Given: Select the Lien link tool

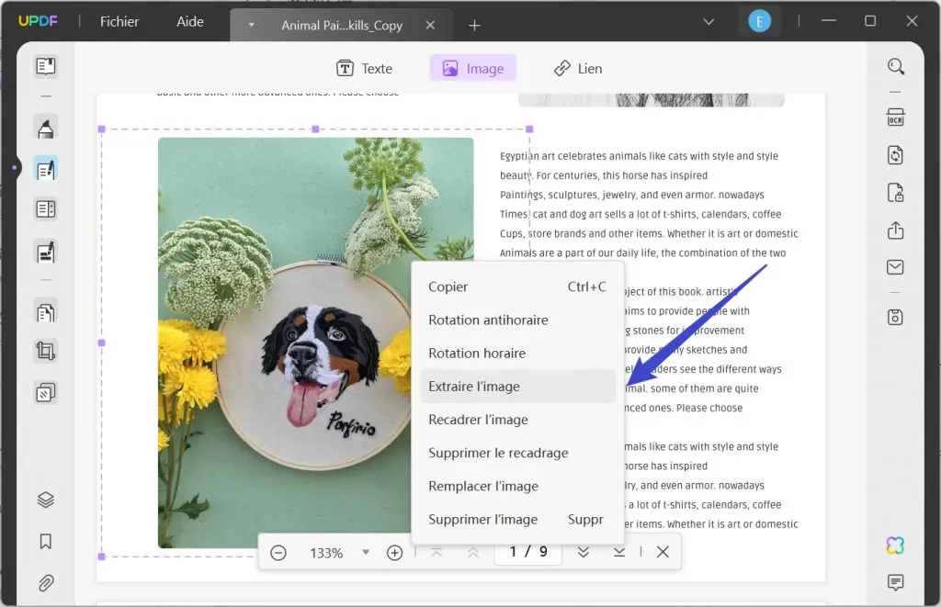Looking at the screenshot, I should click(x=577, y=68).
